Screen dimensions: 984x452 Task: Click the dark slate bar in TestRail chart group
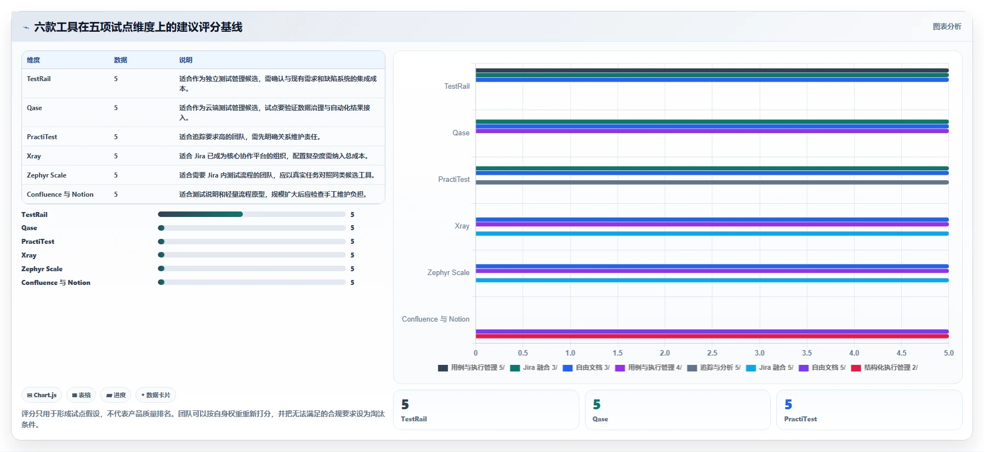(712, 70)
